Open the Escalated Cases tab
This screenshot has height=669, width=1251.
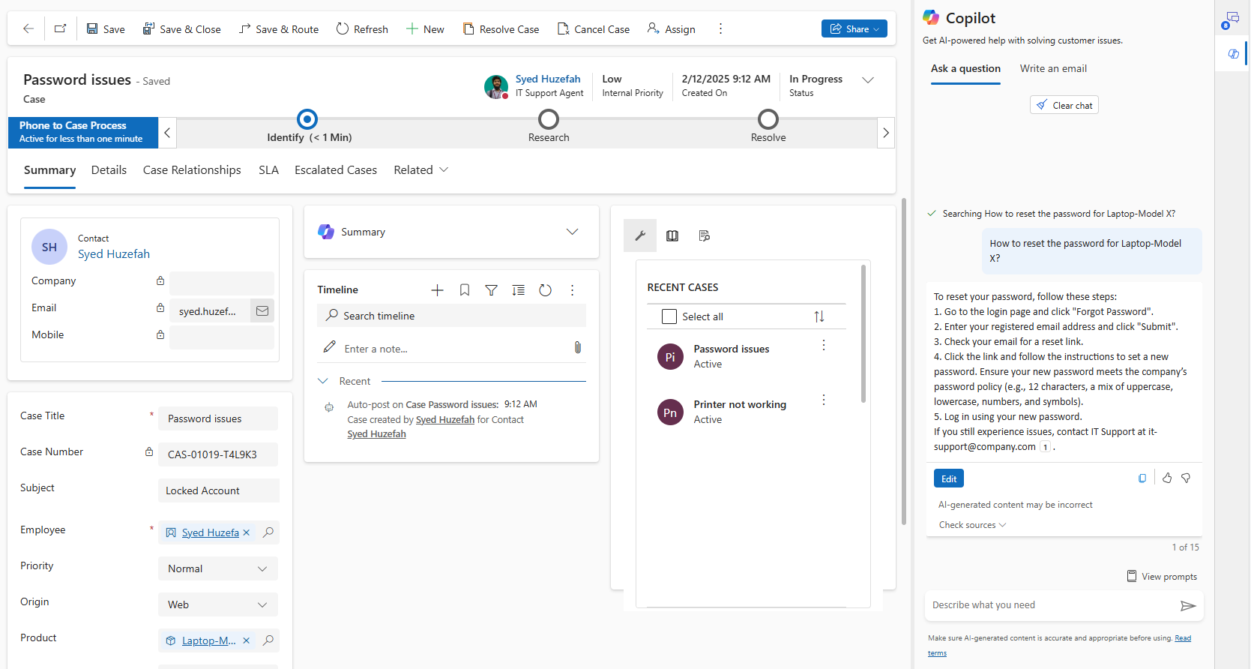pyautogui.click(x=336, y=170)
